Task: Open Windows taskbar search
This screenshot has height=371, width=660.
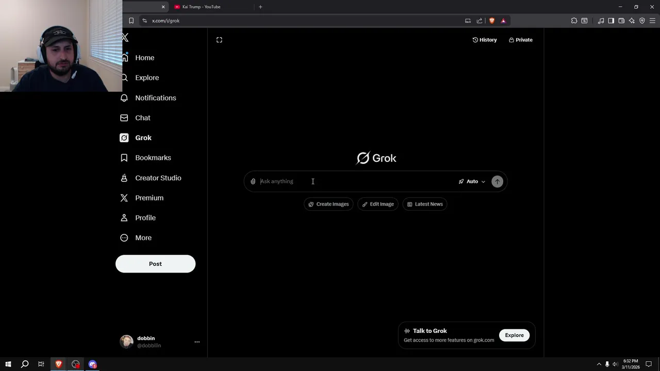Action: tap(24, 364)
